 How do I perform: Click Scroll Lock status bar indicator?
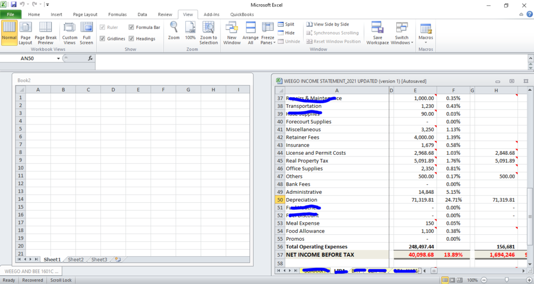[x=61, y=280]
